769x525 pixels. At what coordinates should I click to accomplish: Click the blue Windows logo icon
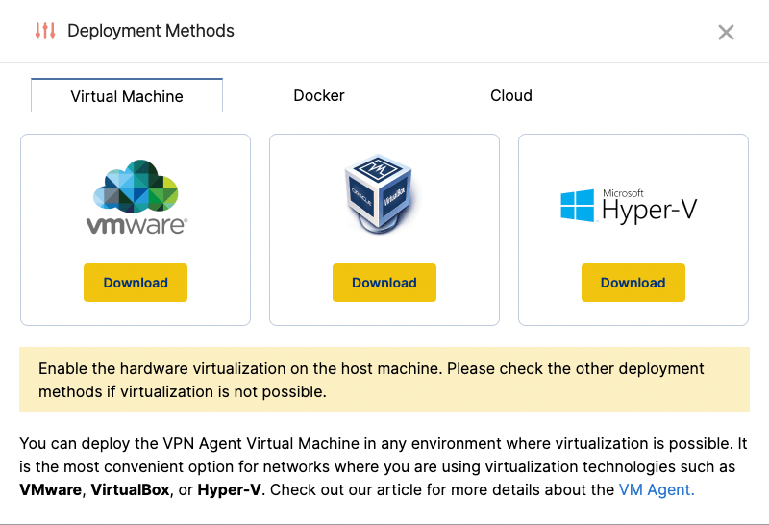click(578, 206)
